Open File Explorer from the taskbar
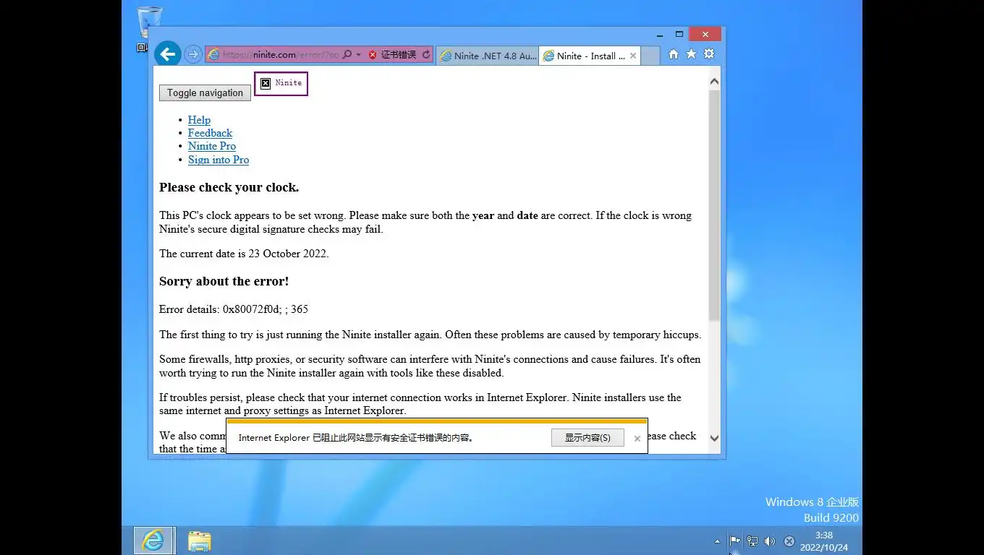This screenshot has height=555, width=984. 199,541
